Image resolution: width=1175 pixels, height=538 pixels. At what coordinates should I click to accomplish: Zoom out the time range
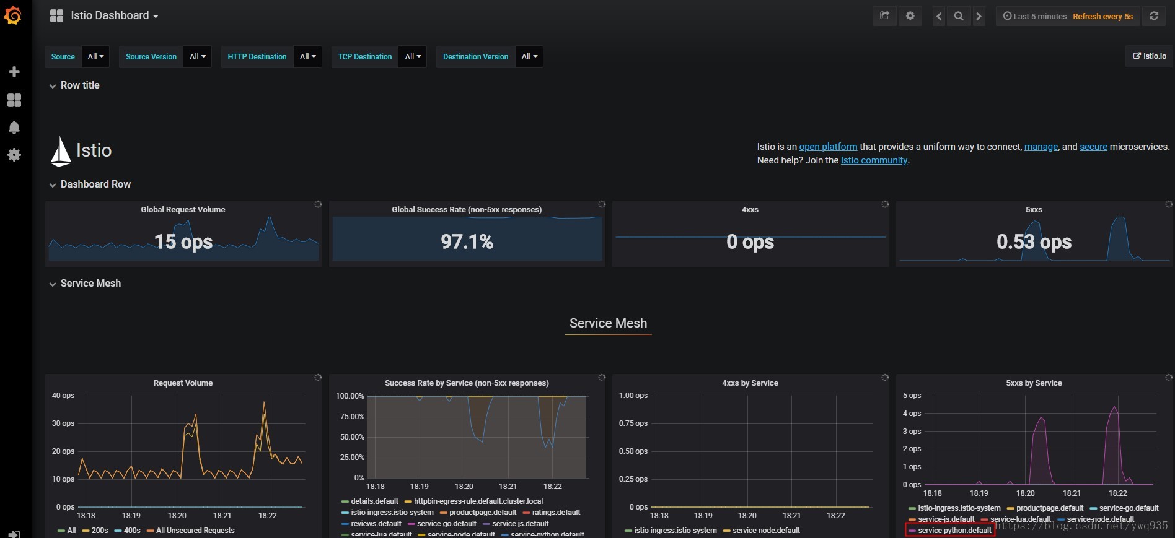959,16
